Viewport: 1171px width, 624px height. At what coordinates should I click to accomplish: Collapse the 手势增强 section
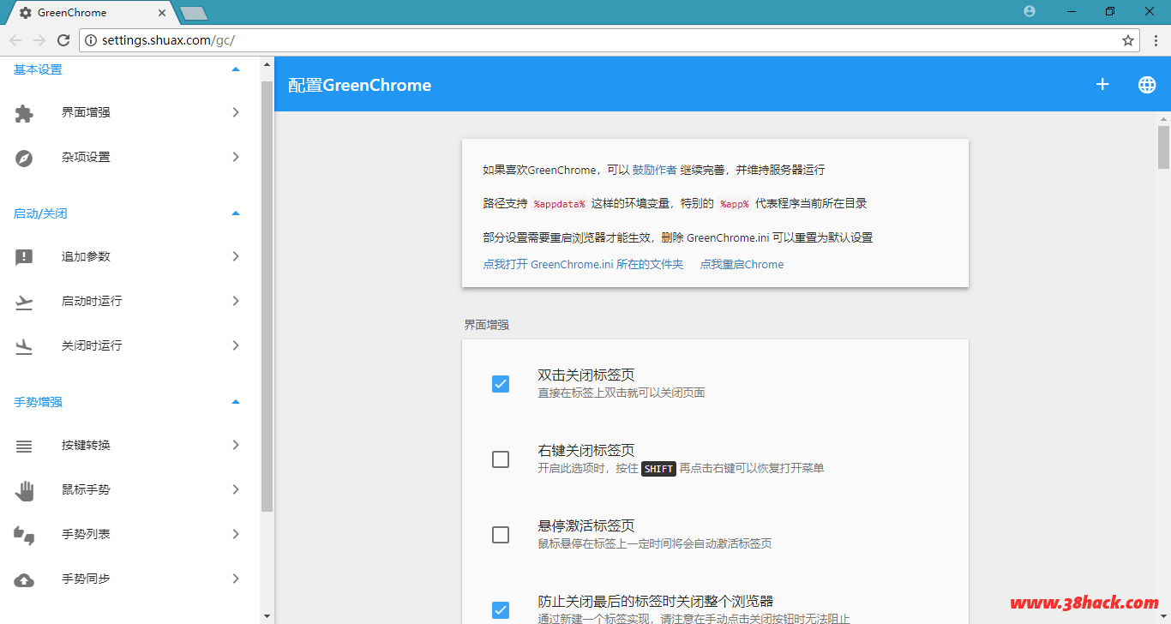(236, 402)
